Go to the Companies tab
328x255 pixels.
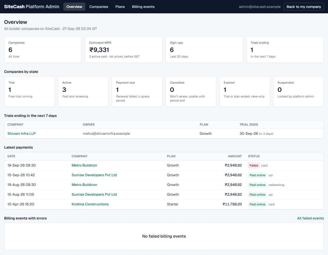click(x=99, y=7)
